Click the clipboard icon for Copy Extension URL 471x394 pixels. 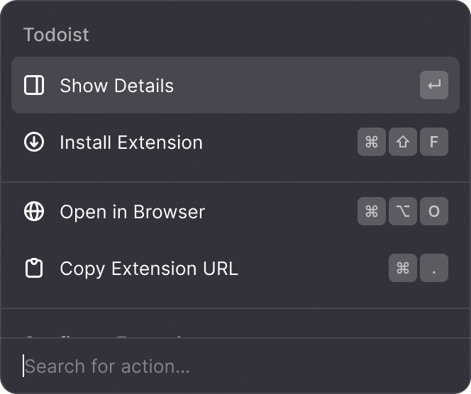[x=34, y=269]
